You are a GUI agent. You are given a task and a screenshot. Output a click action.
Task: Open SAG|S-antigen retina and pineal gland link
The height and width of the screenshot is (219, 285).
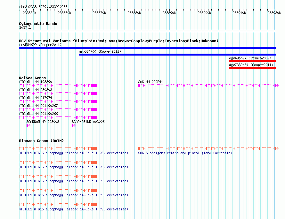(x=185, y=153)
